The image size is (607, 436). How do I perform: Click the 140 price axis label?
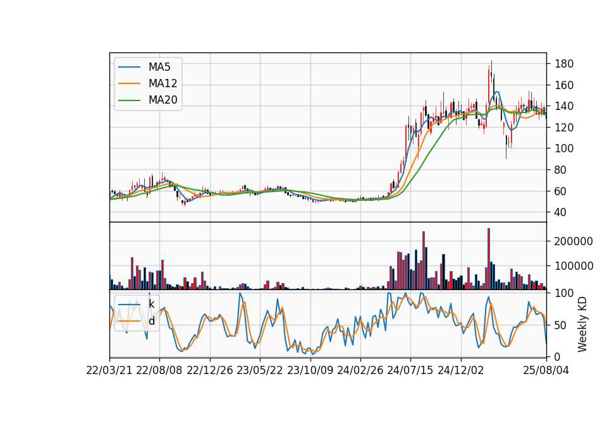(564, 106)
